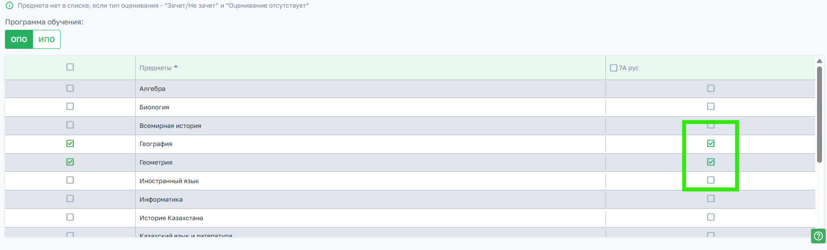Click the Предметы column header
This screenshot has width=827, height=250.
point(156,68)
